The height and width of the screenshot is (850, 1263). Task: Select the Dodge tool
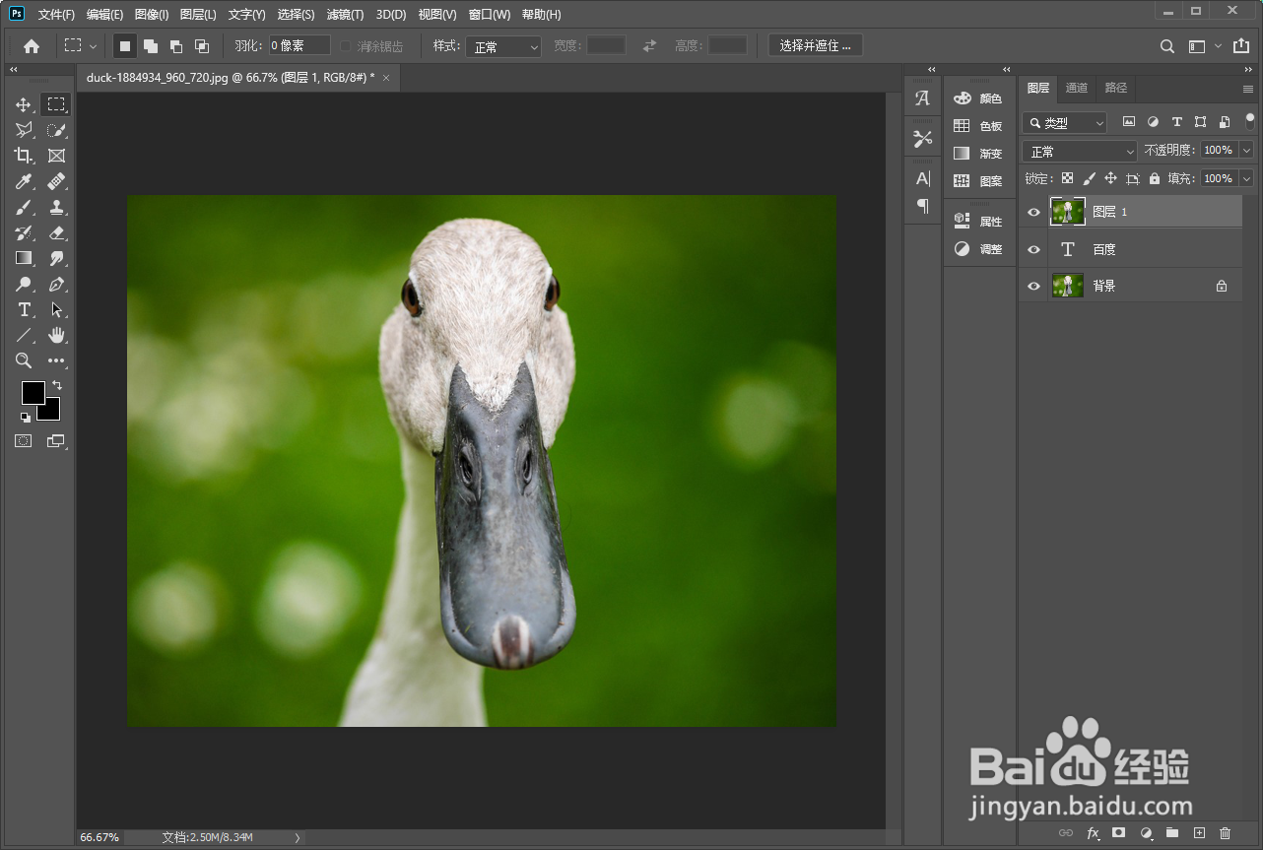[x=24, y=284]
